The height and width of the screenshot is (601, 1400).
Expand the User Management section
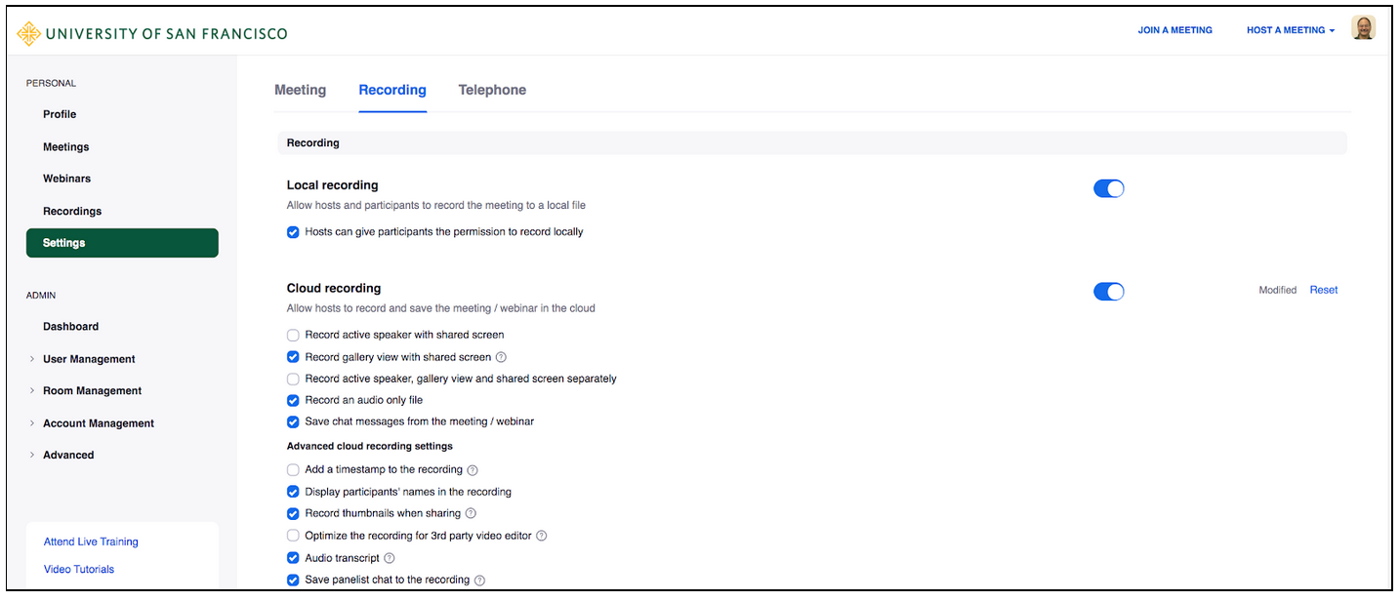click(x=89, y=359)
